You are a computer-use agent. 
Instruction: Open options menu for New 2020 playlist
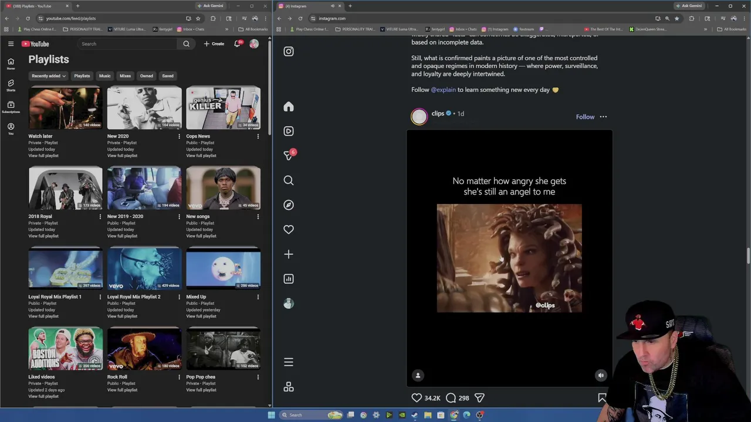[x=179, y=137]
